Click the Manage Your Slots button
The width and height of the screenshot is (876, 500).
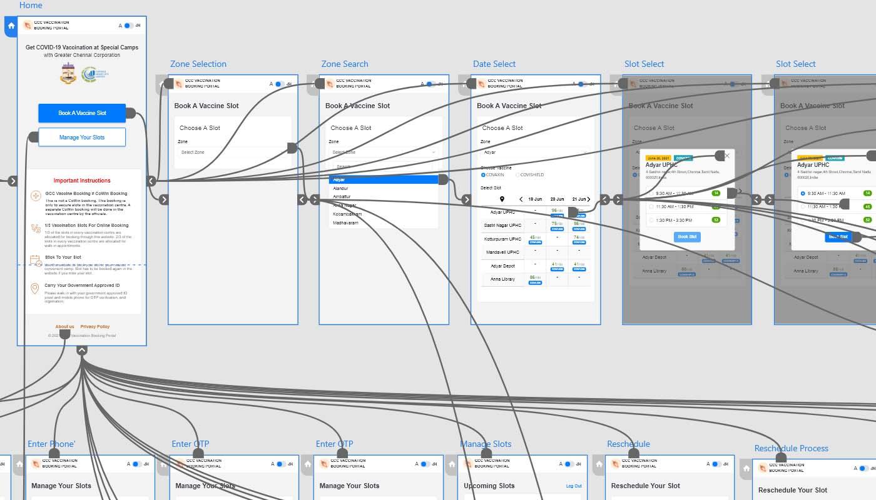point(82,137)
